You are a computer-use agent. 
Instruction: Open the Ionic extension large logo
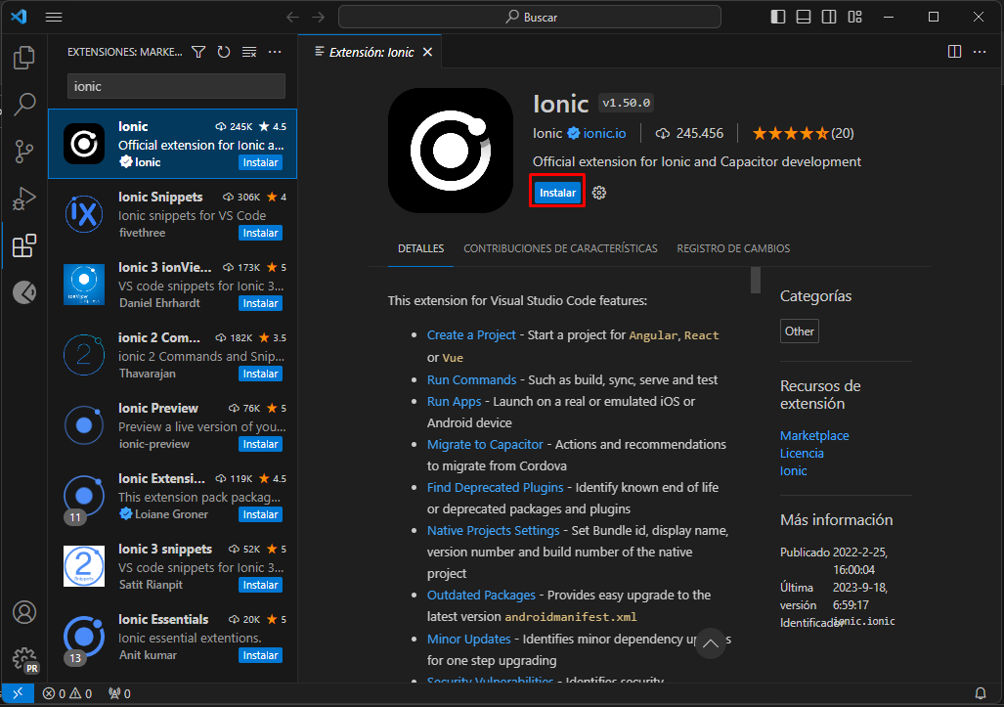[451, 151]
